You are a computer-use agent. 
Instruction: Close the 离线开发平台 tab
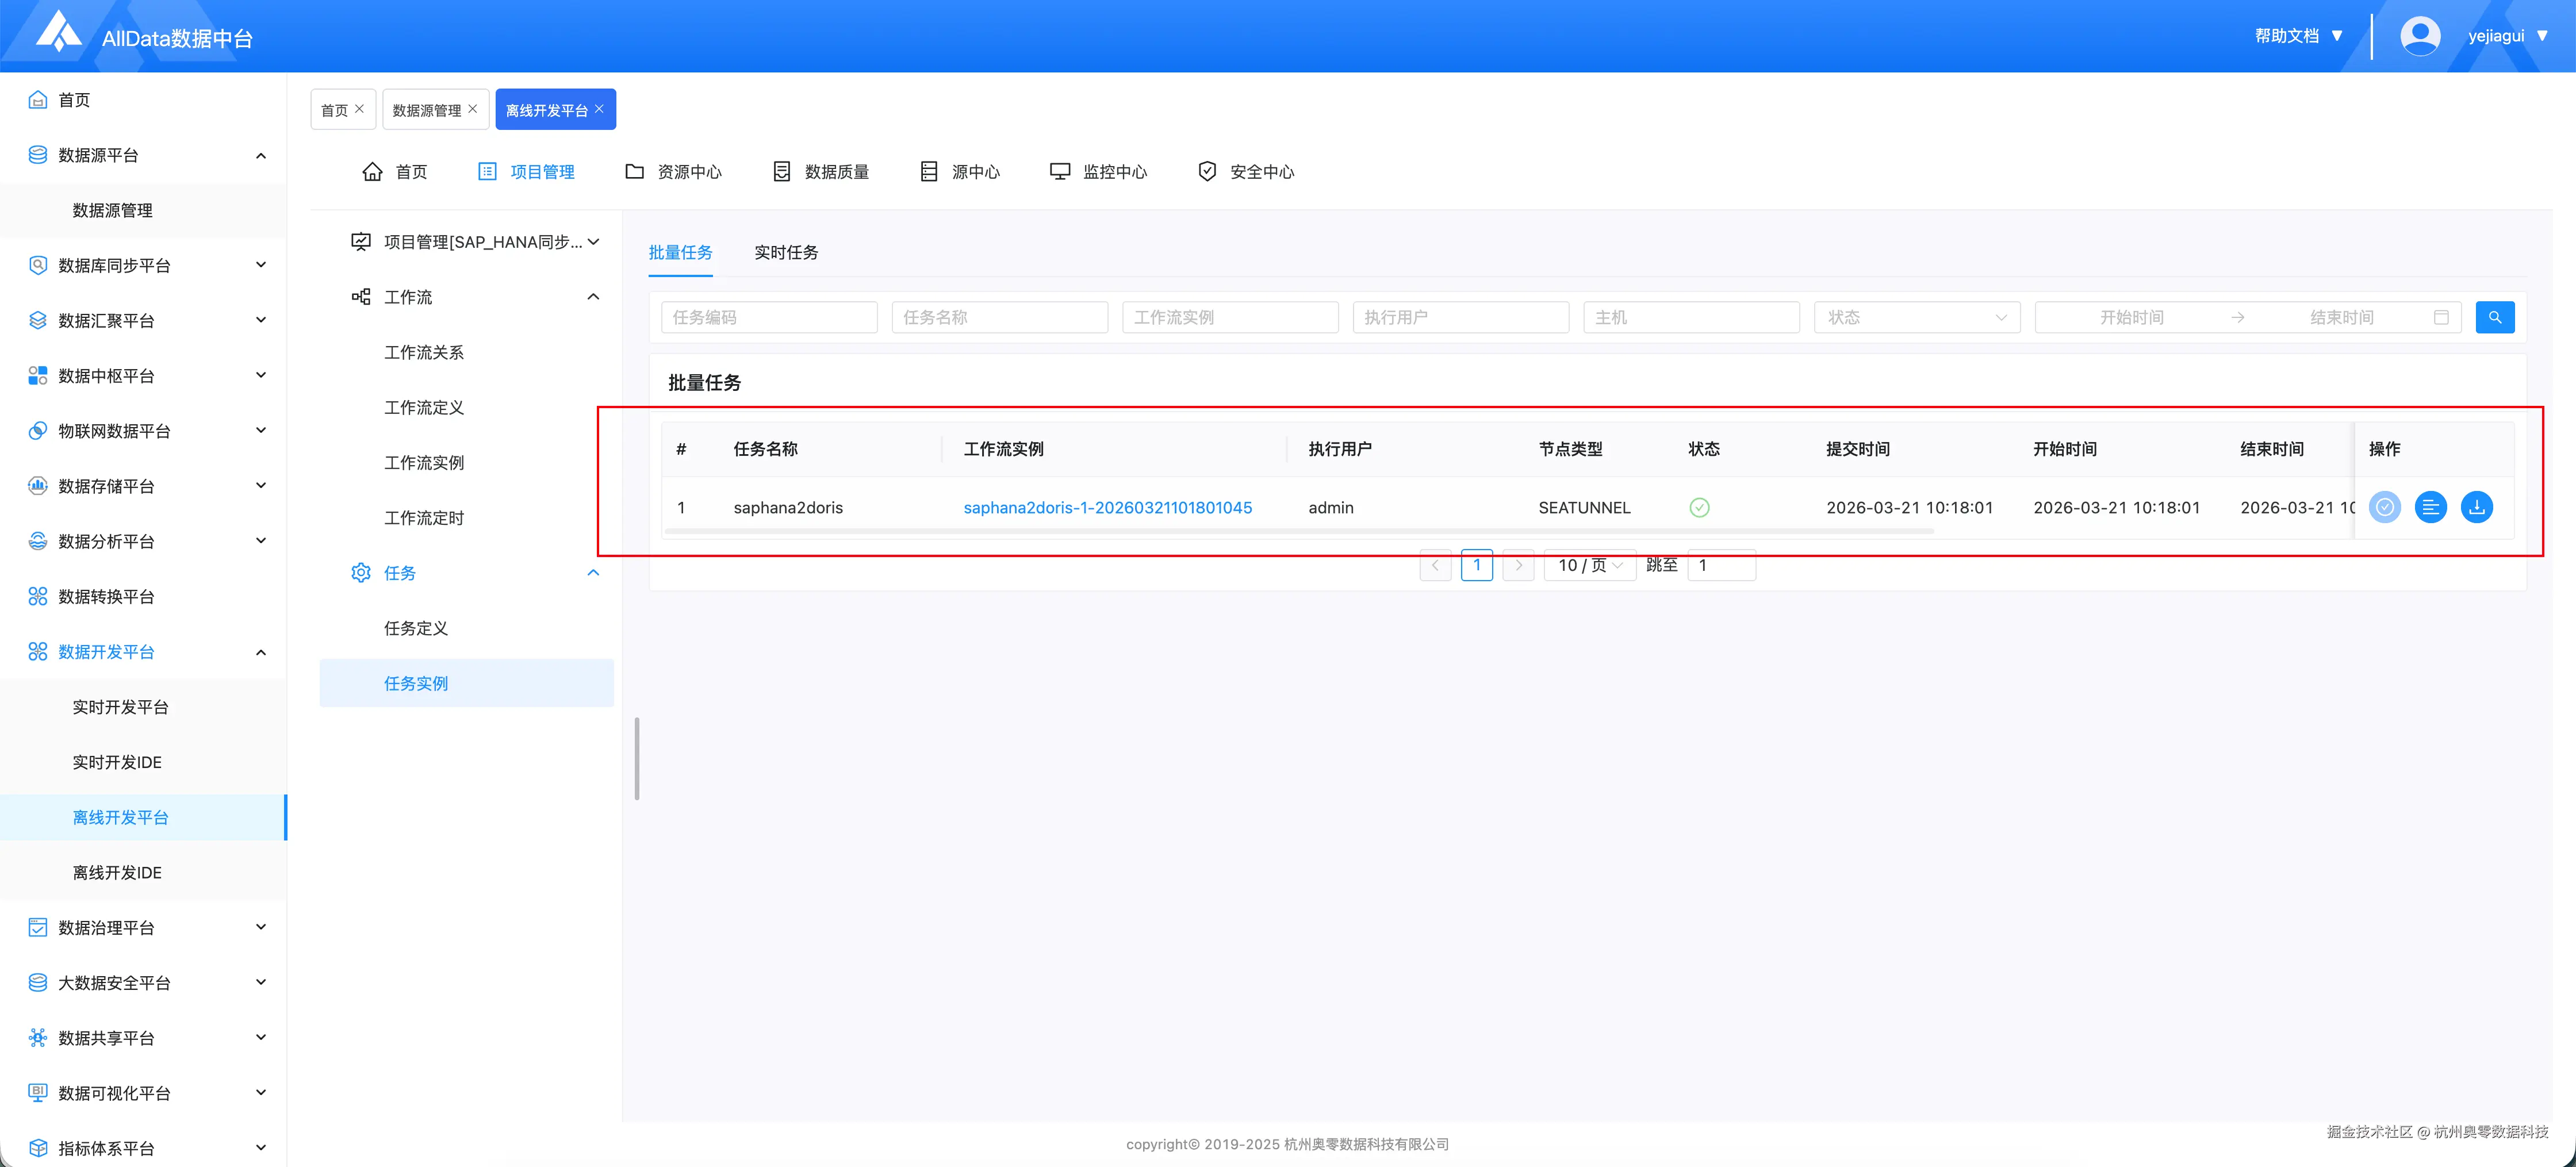coord(599,109)
